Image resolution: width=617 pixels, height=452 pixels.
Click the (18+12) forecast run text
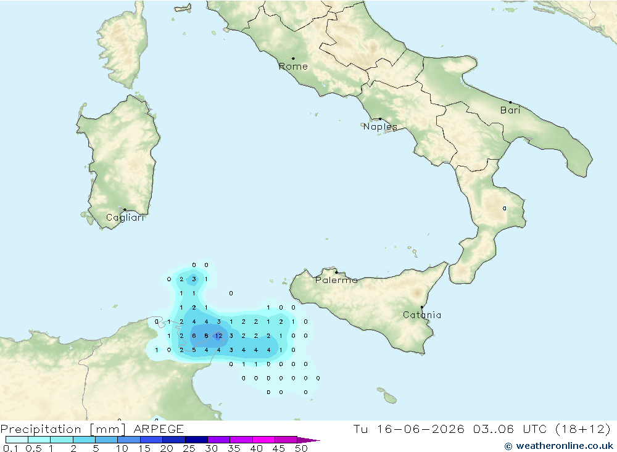click(583, 429)
